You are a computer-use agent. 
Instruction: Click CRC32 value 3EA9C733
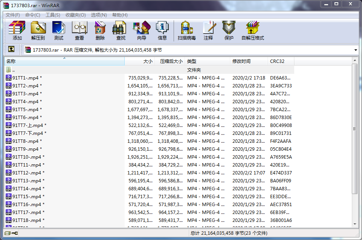coord(281,86)
